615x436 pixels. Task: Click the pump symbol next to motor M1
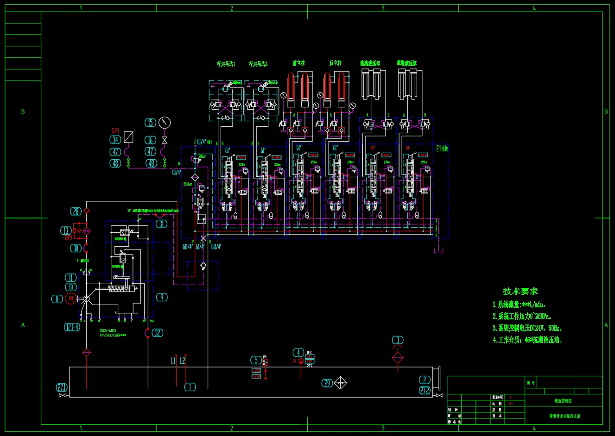pos(86,299)
